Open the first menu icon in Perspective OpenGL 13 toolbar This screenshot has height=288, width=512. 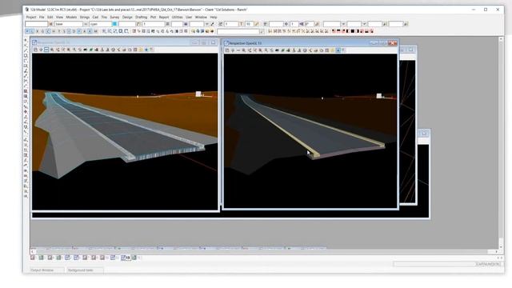point(227,50)
